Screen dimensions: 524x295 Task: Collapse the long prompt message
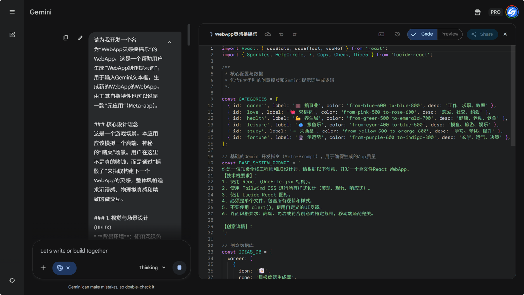click(x=169, y=43)
